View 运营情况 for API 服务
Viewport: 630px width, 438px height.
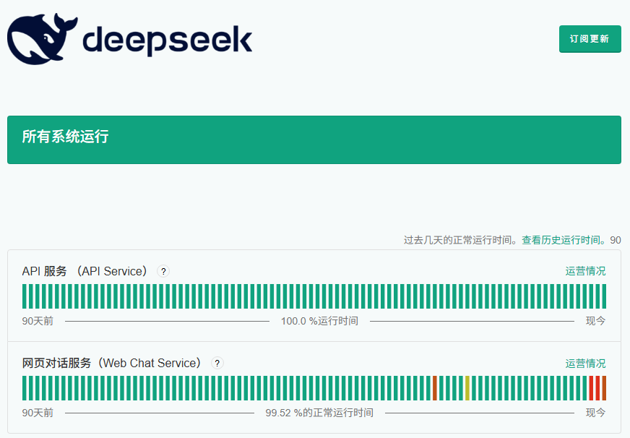pyautogui.click(x=586, y=271)
